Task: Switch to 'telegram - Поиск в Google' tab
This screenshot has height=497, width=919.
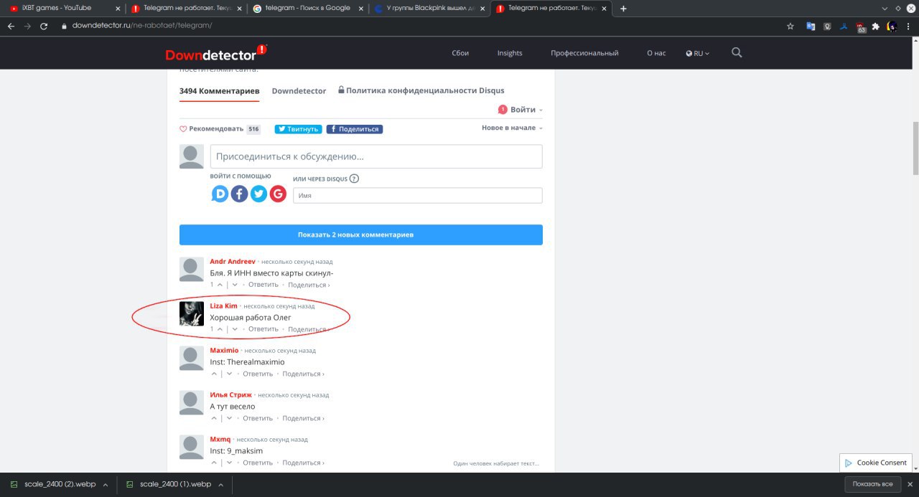Action: (307, 9)
